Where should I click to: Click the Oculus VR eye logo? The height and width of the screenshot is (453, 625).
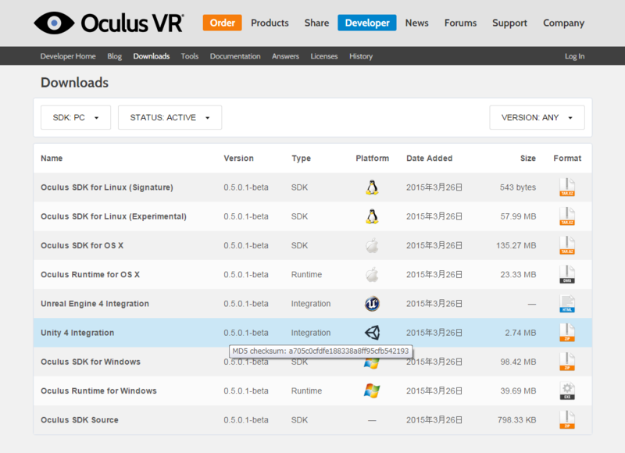[x=54, y=23]
